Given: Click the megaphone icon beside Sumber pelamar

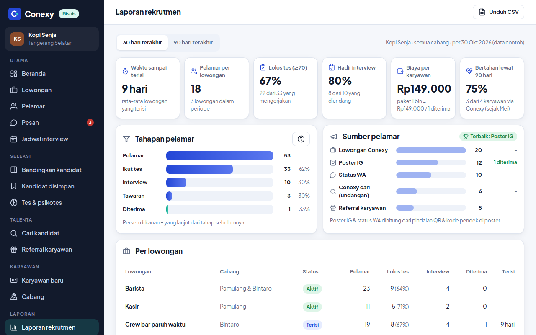Looking at the screenshot, I should pos(334,137).
